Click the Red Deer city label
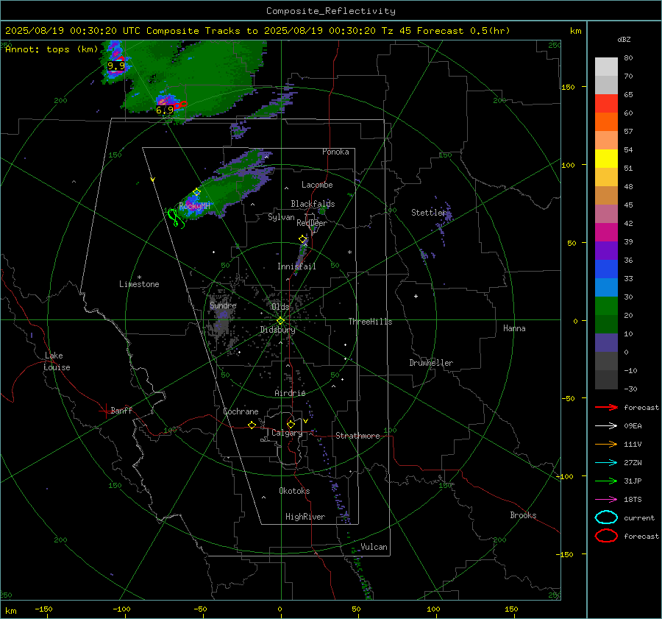The image size is (662, 619). [312, 223]
